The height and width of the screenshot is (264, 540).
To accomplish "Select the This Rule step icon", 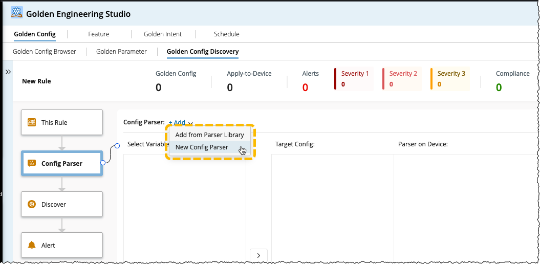I will [32, 122].
